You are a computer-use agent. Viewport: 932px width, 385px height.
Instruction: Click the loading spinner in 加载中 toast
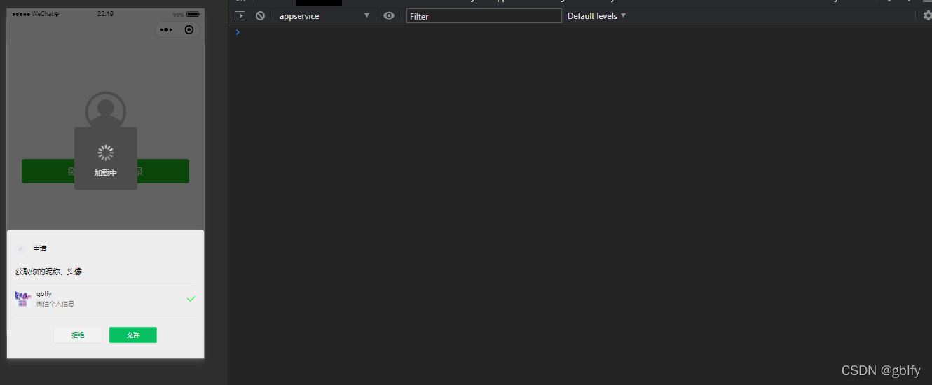coord(105,153)
